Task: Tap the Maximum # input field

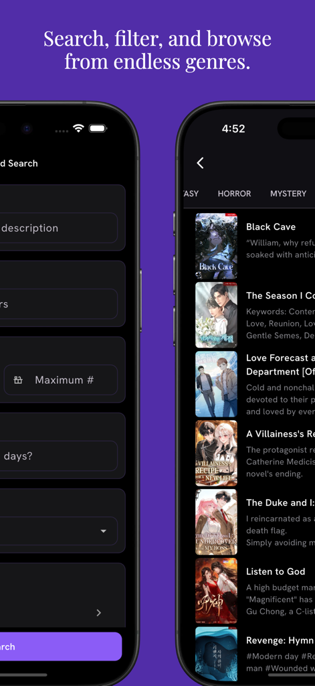Action: (61, 380)
